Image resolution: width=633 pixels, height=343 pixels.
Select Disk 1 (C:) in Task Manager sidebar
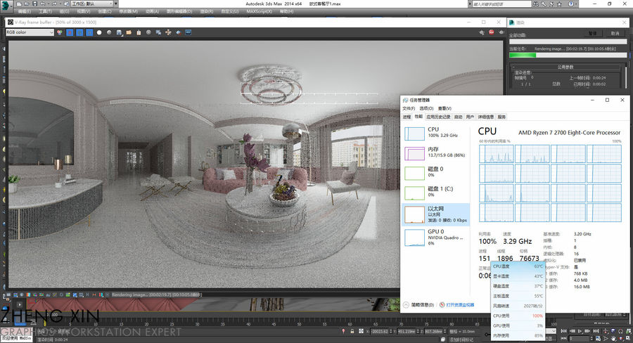point(436,193)
